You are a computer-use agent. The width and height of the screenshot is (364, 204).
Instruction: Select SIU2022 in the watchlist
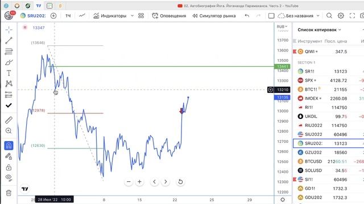[x=329, y=134]
